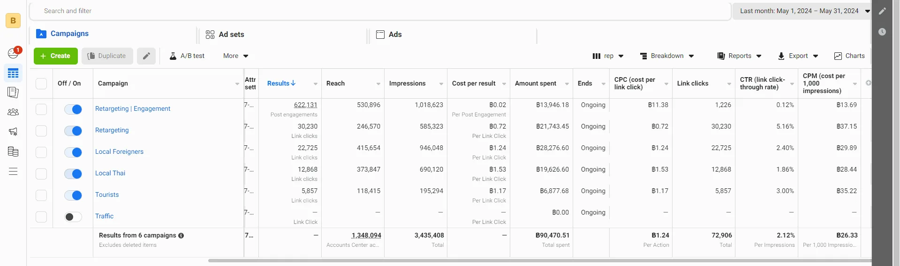
Task: Turn off the Retargeting campaign toggle
Action: [x=73, y=131]
